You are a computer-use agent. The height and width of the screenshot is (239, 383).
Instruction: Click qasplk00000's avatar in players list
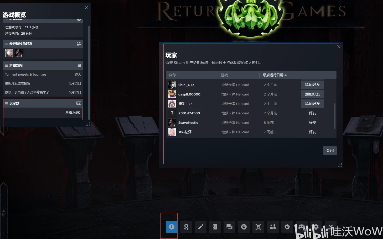click(x=172, y=94)
